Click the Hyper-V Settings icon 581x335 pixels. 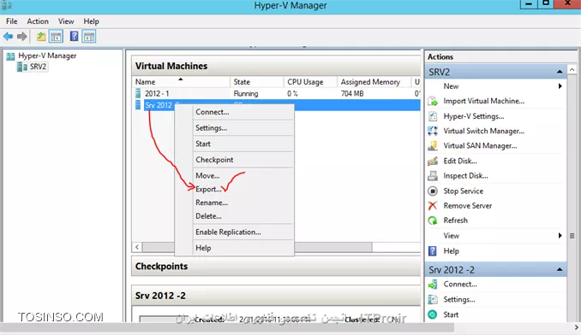coord(433,116)
